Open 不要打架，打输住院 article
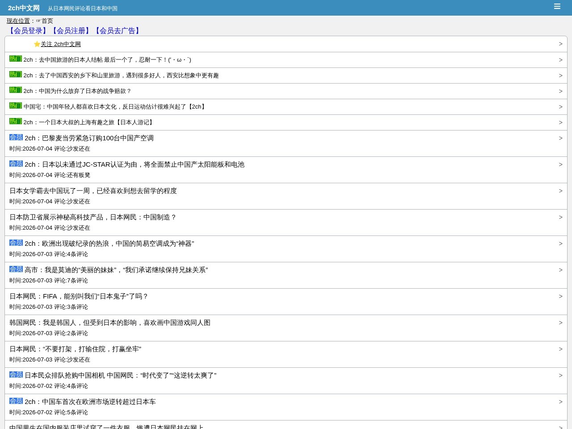Image resolution: width=572 pixels, height=429 pixels. coord(75,349)
